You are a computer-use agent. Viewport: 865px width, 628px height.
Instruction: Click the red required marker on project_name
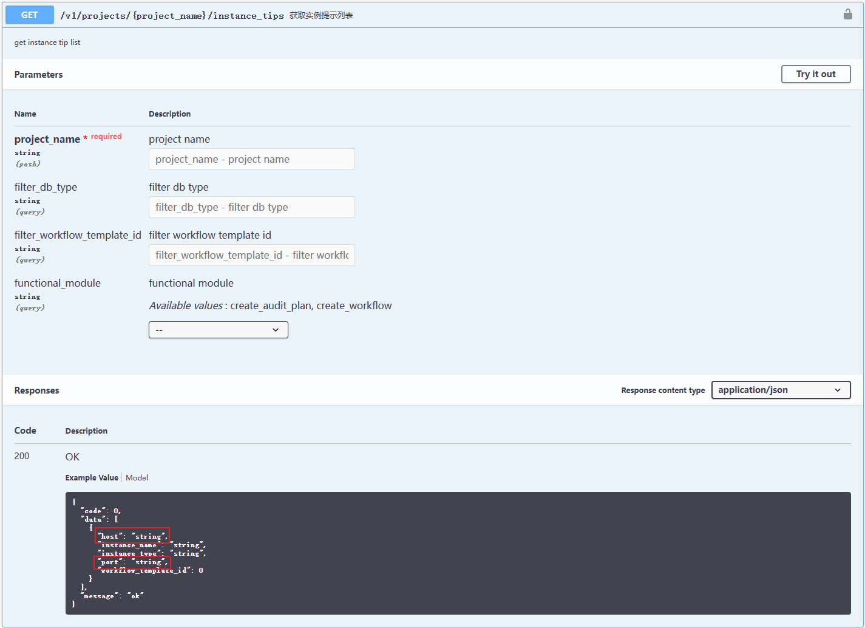pos(106,136)
